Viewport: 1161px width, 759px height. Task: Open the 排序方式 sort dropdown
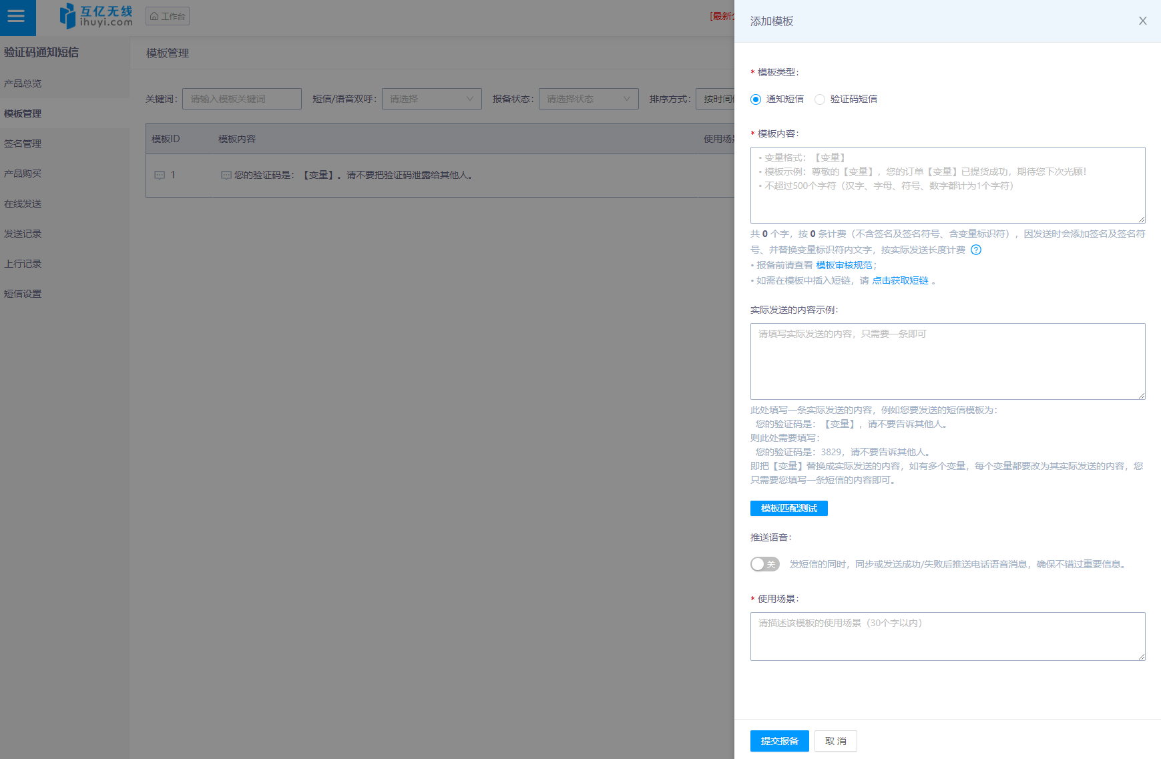tap(715, 99)
